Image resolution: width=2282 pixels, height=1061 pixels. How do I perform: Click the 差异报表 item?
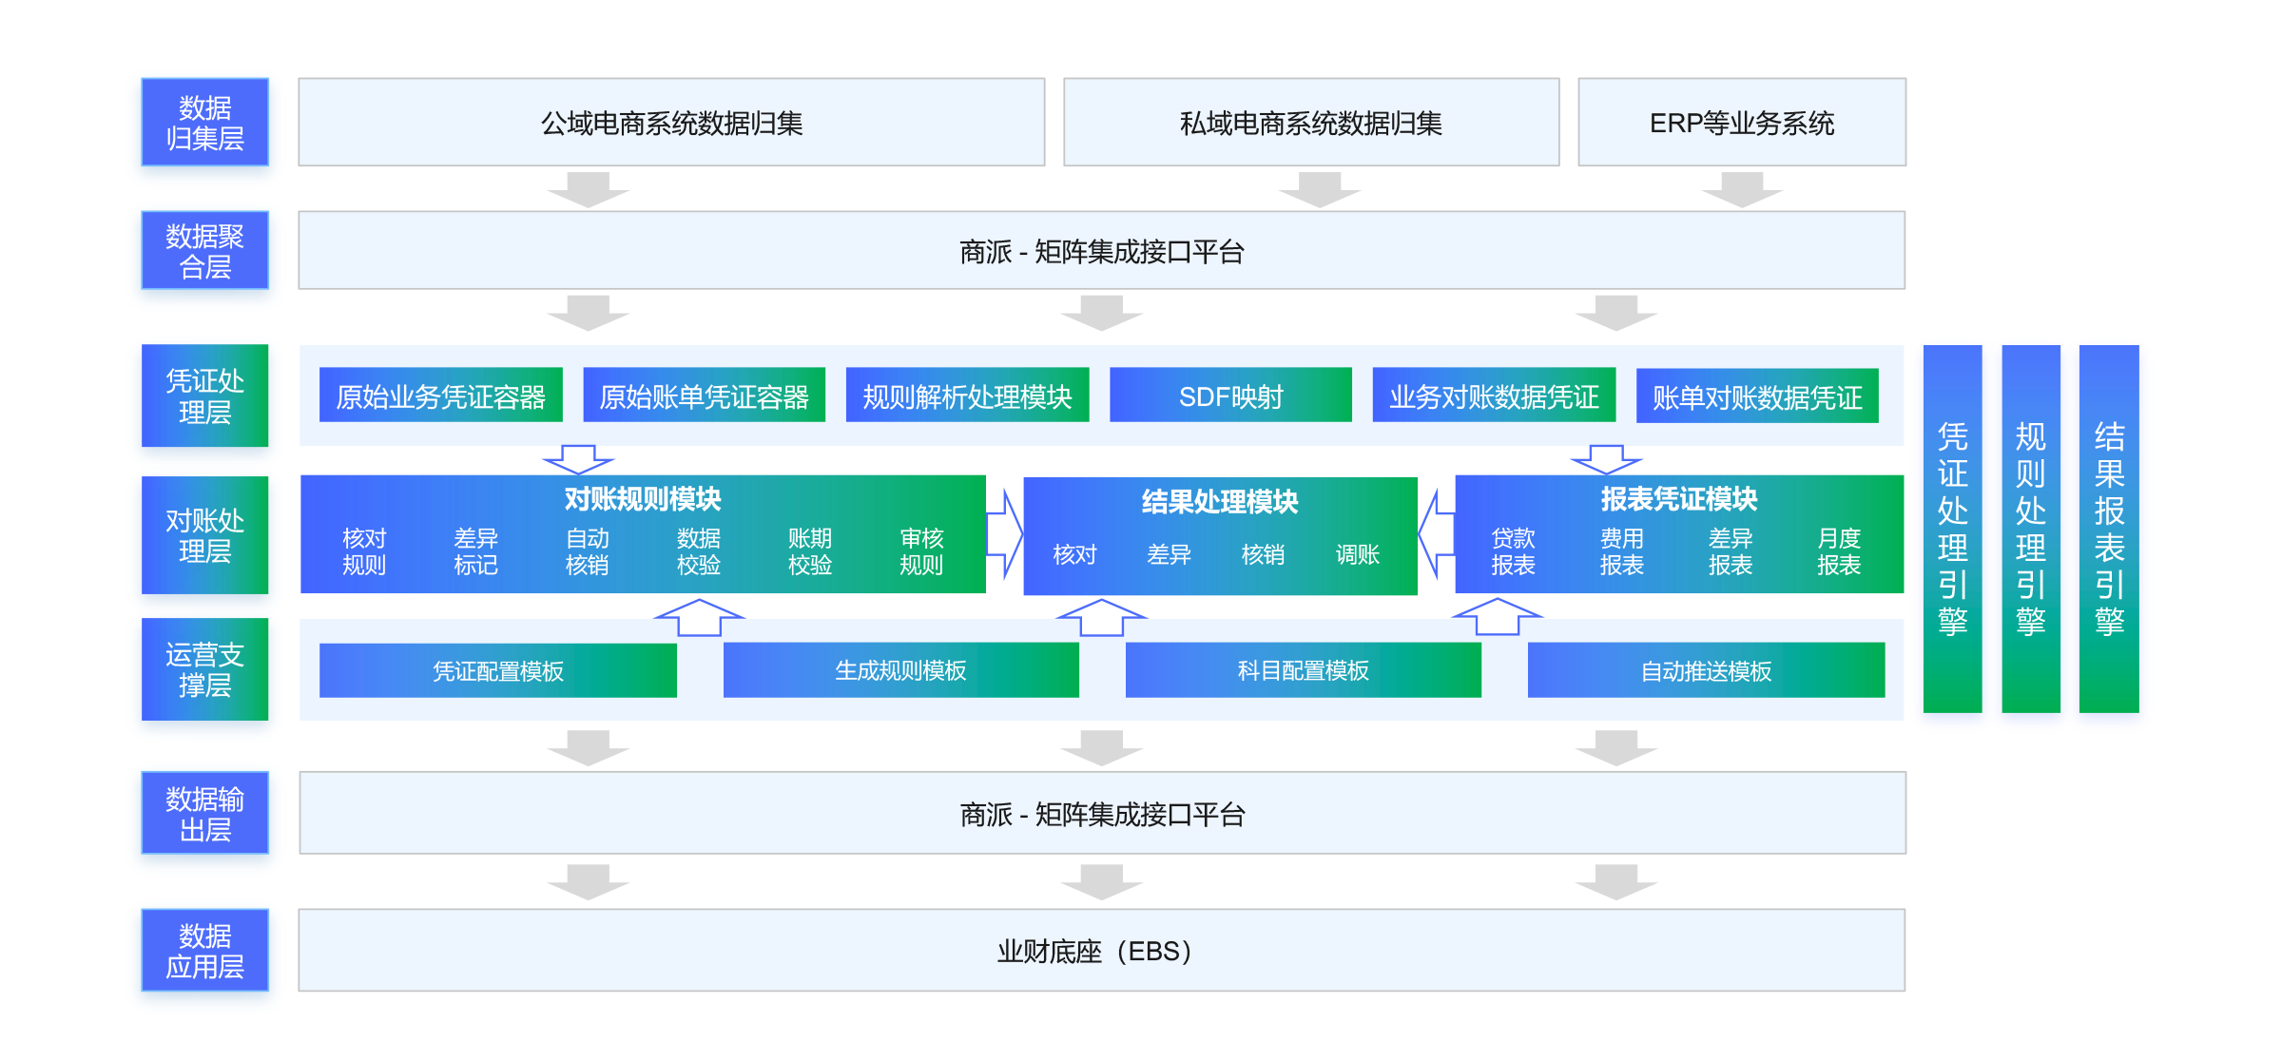tap(1731, 551)
